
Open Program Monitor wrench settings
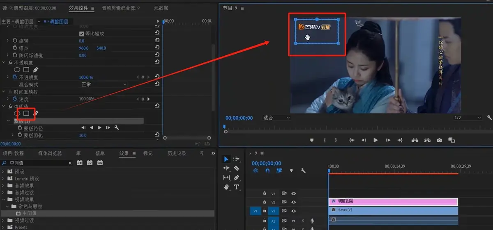489,118
